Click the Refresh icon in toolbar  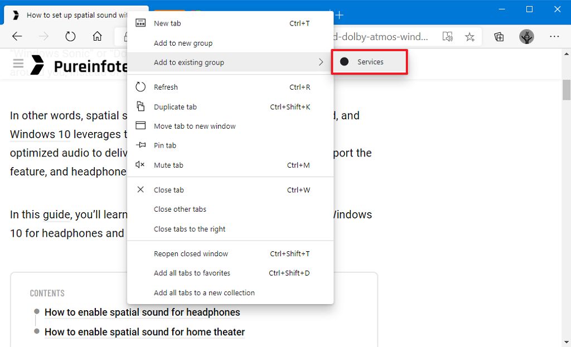(70, 36)
